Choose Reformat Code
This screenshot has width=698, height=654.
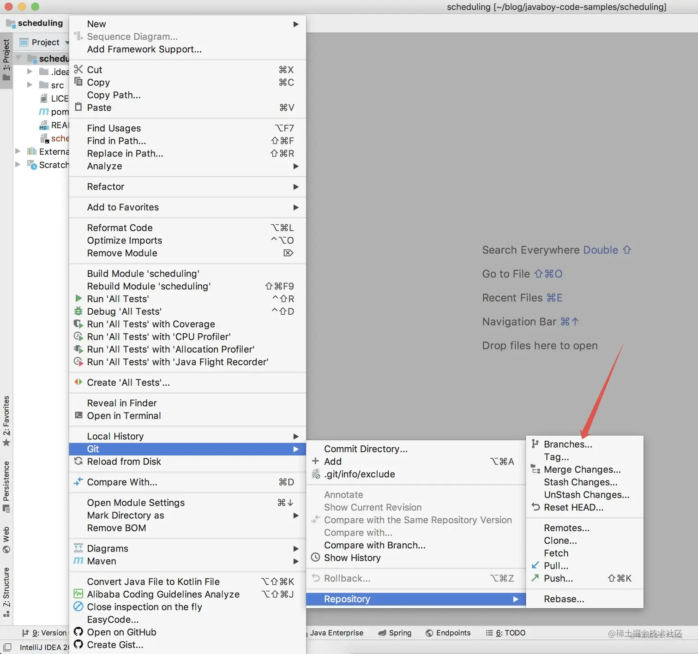click(187, 228)
